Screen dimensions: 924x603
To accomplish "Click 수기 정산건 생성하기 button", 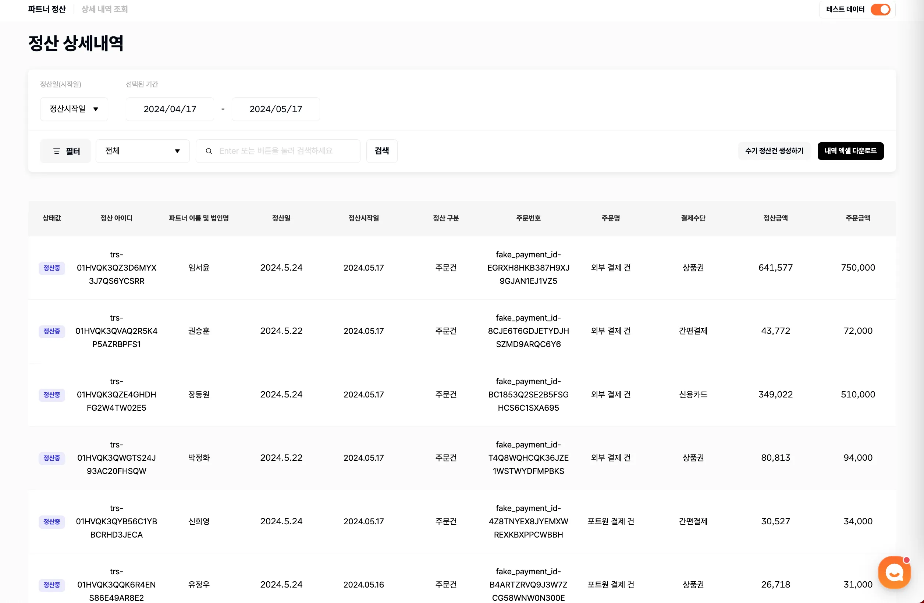I will click(x=774, y=151).
